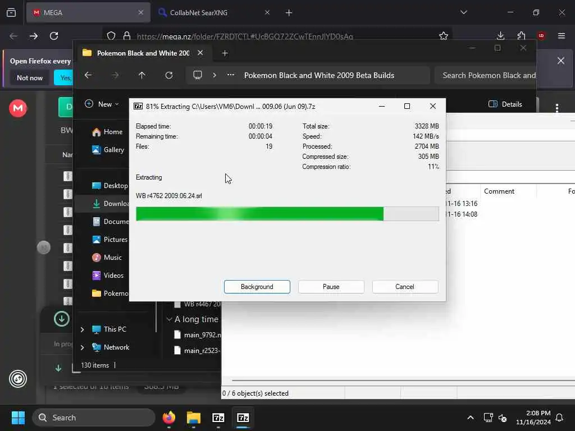Click MEGA download circle icon
Image resolution: width=575 pixels, height=431 pixels.
[x=62, y=319]
